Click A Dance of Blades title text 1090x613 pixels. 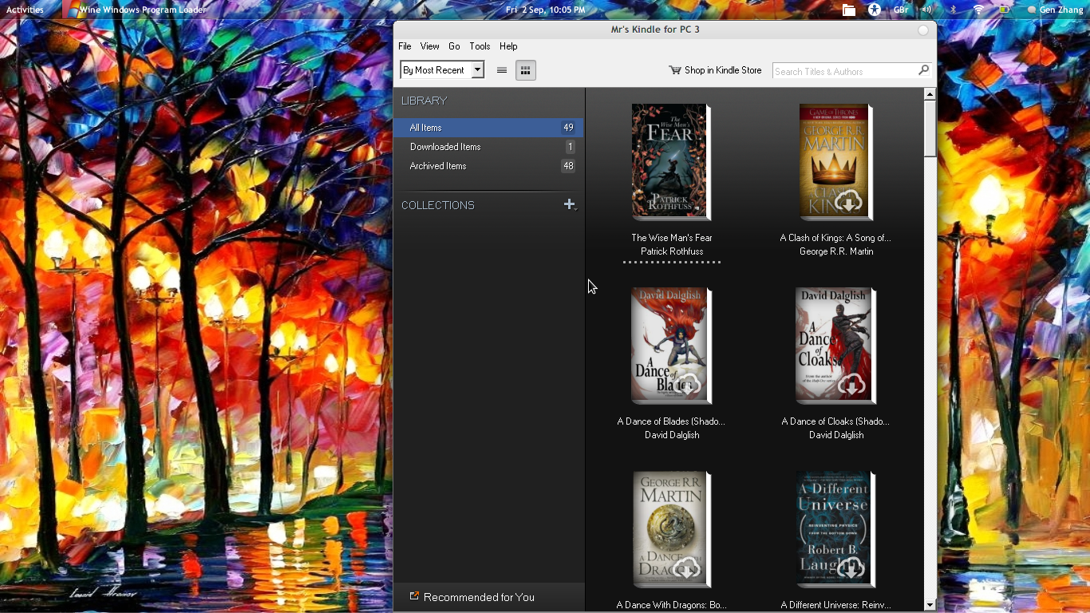[671, 421]
